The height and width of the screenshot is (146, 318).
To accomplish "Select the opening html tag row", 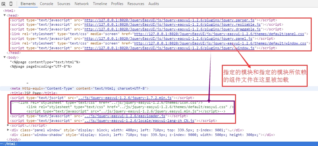I will pyautogui.click(x=9, y=11).
